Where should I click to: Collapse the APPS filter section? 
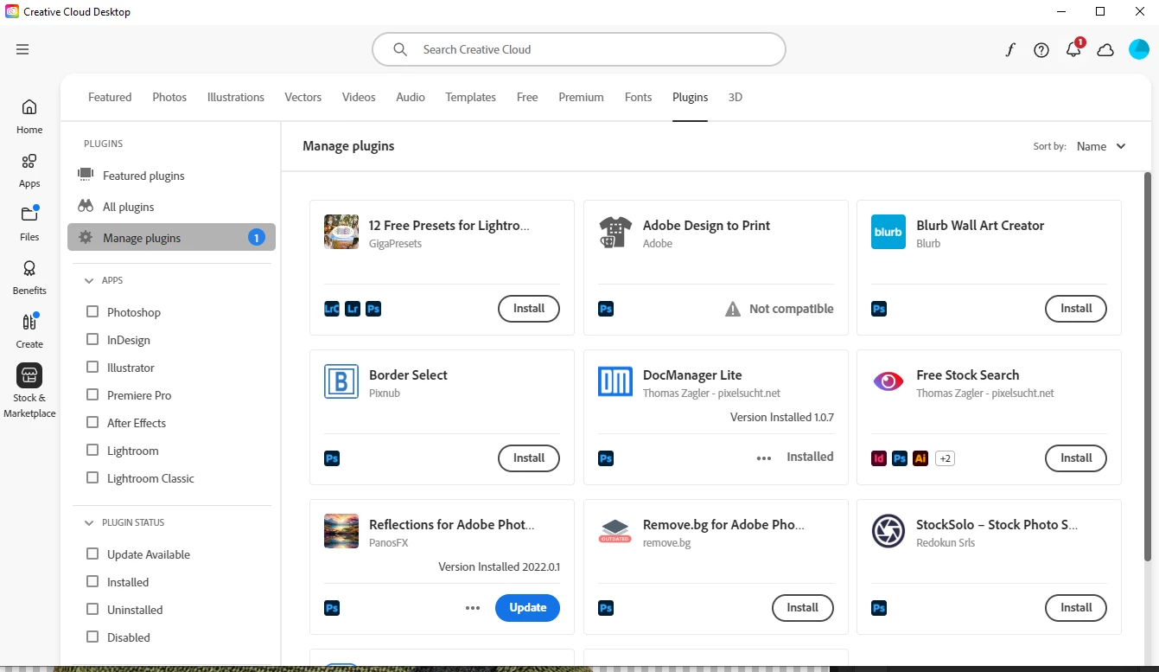pos(89,280)
